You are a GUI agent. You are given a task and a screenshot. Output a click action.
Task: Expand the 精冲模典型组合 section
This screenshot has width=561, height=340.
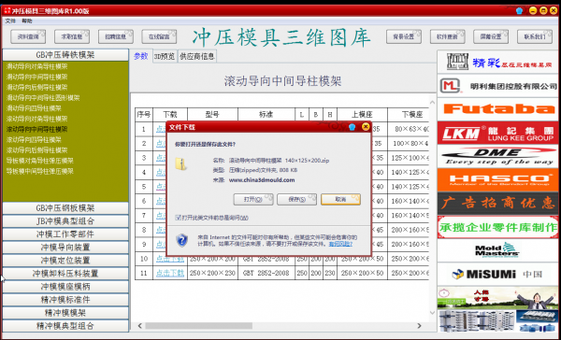[x=65, y=326]
